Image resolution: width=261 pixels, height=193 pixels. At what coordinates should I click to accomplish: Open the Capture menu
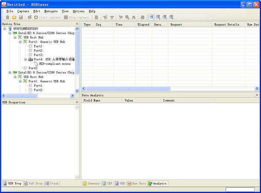23,11
